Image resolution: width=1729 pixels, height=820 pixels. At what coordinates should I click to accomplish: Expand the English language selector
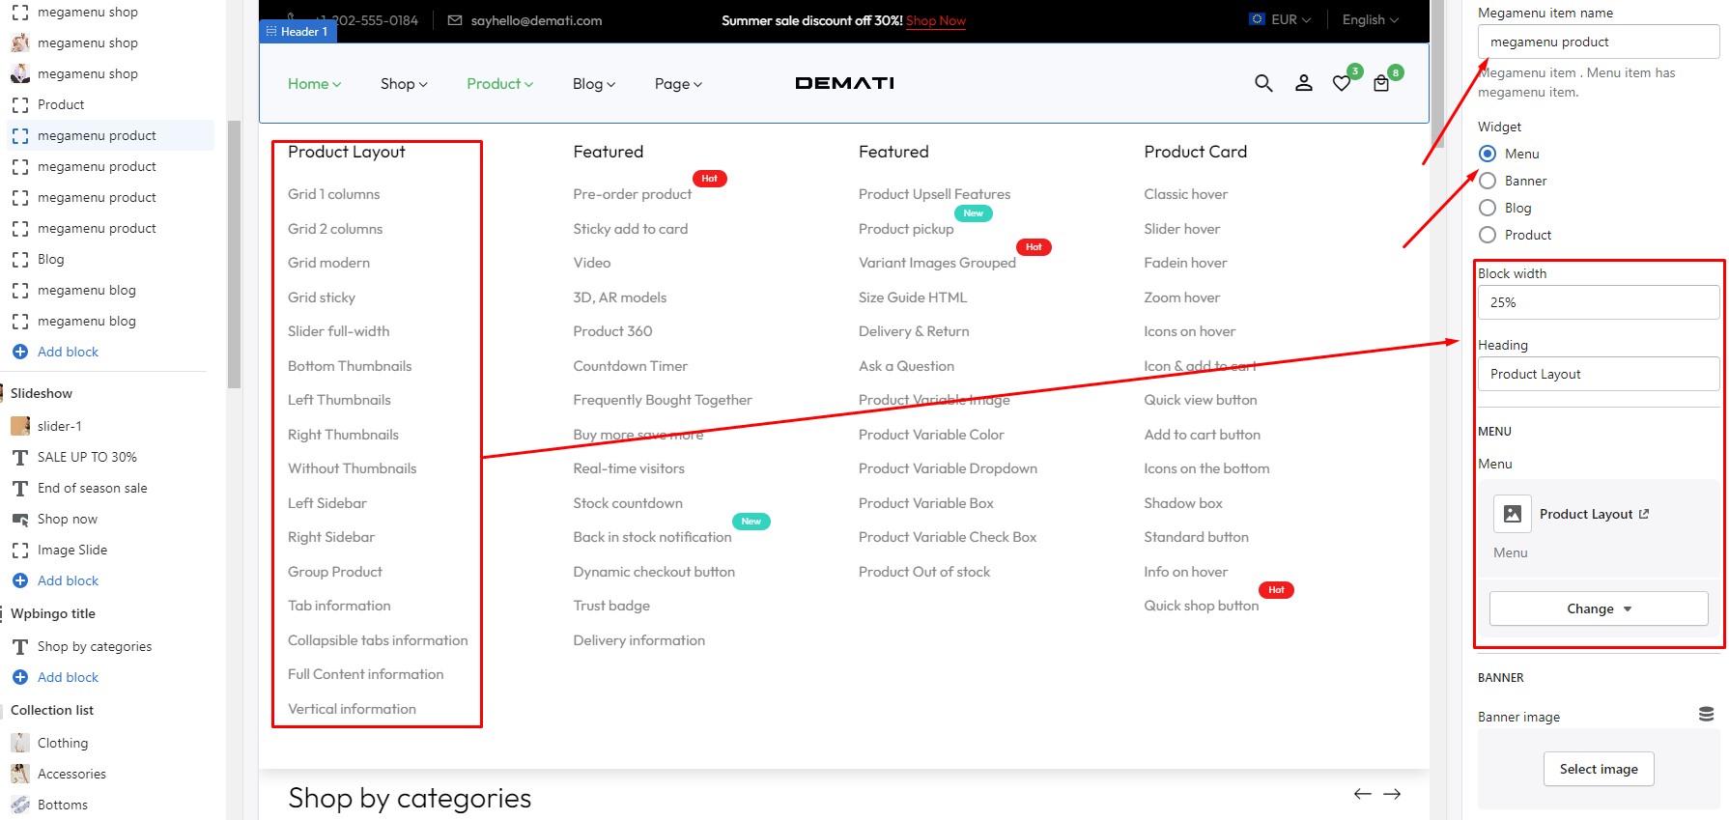click(x=1370, y=19)
